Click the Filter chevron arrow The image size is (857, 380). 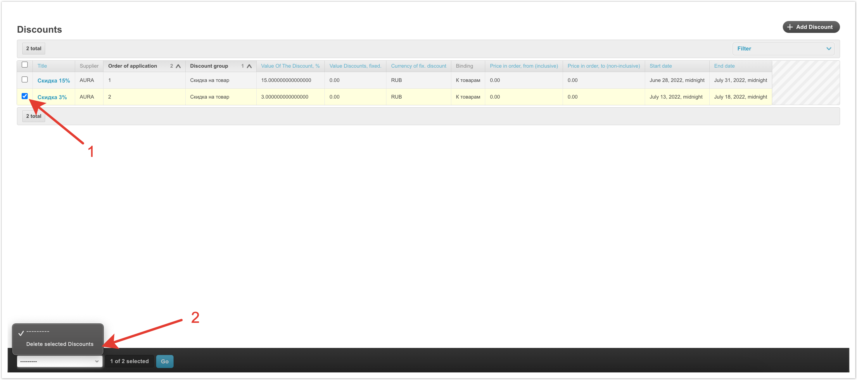coord(829,49)
